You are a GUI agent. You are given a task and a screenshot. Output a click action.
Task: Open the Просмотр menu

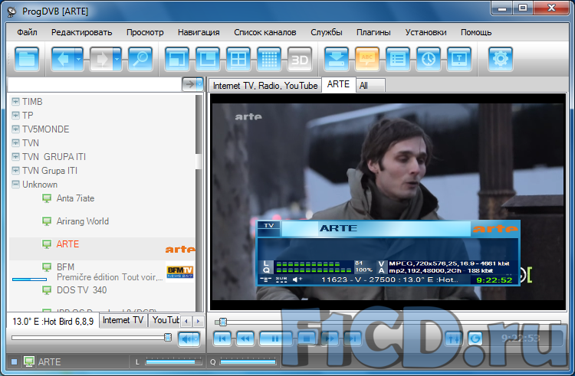[x=145, y=32]
